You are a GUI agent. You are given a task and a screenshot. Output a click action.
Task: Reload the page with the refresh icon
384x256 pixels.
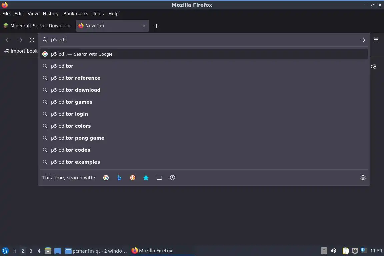[x=32, y=40]
